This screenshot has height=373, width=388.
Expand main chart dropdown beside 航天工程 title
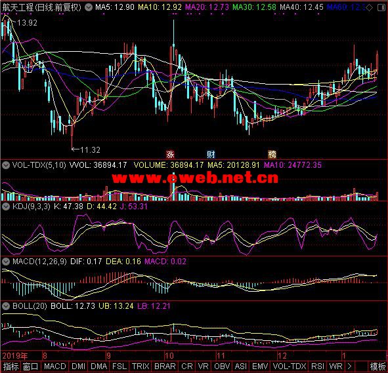pyautogui.click(x=89, y=7)
